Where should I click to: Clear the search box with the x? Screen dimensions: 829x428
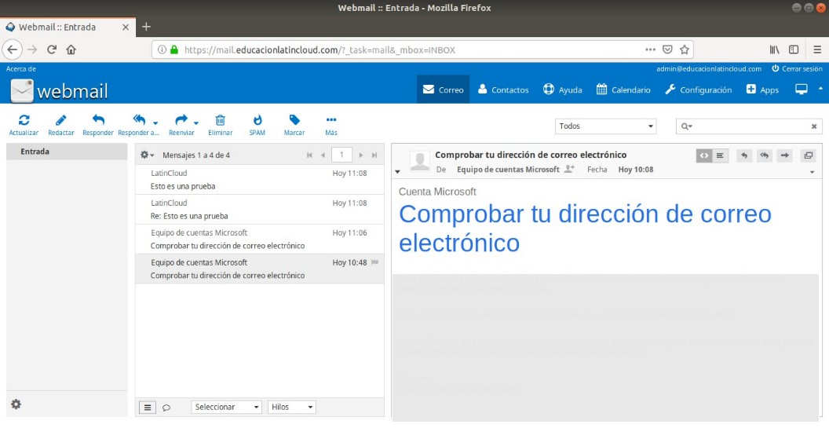(x=814, y=126)
